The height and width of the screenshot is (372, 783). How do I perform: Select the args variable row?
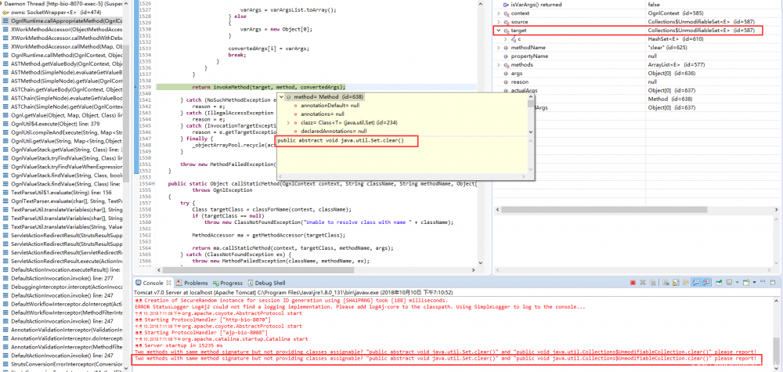coord(637,74)
